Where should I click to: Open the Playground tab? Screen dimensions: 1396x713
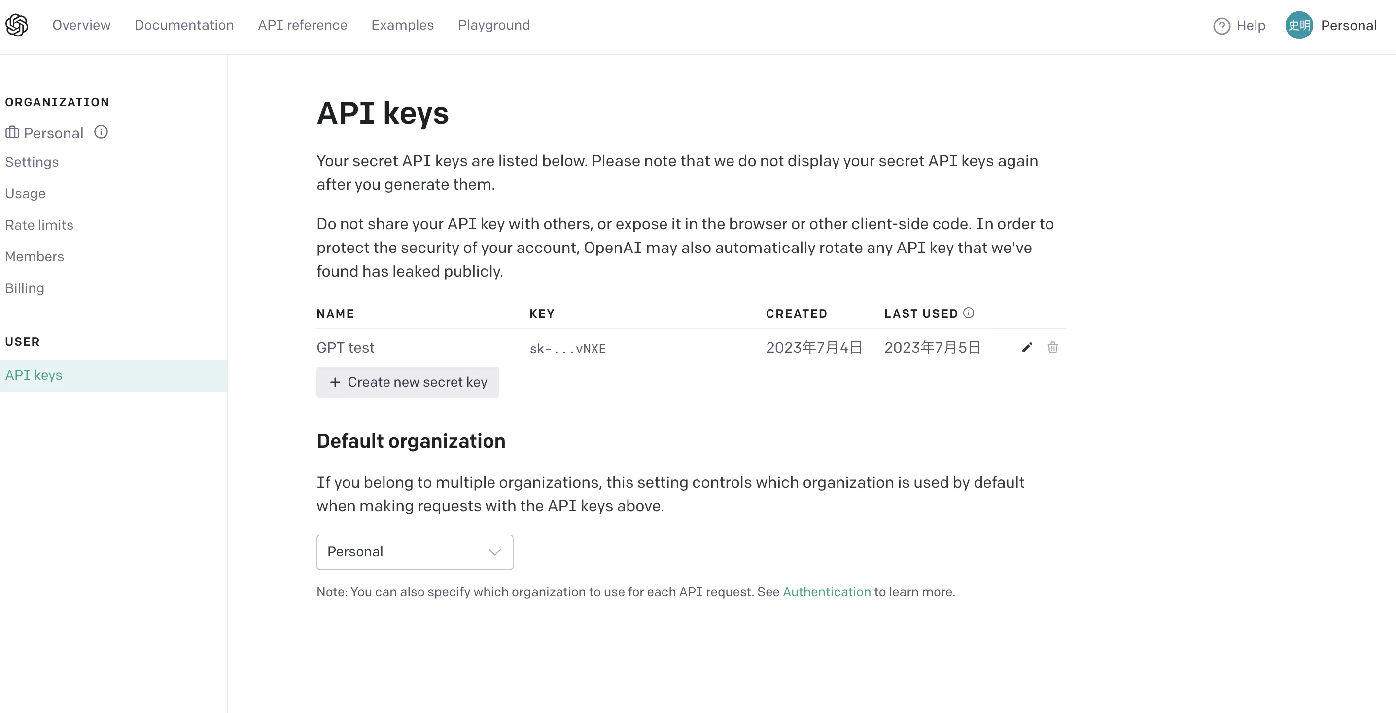tap(494, 25)
